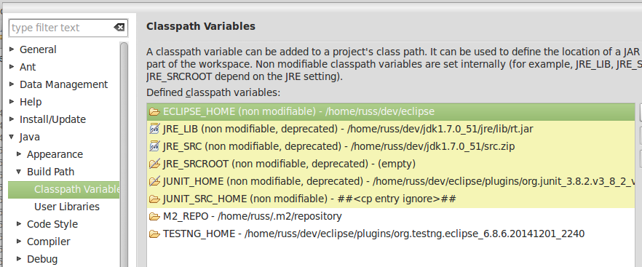Collapse the Build Path node
The image size is (642, 267).
(19, 172)
